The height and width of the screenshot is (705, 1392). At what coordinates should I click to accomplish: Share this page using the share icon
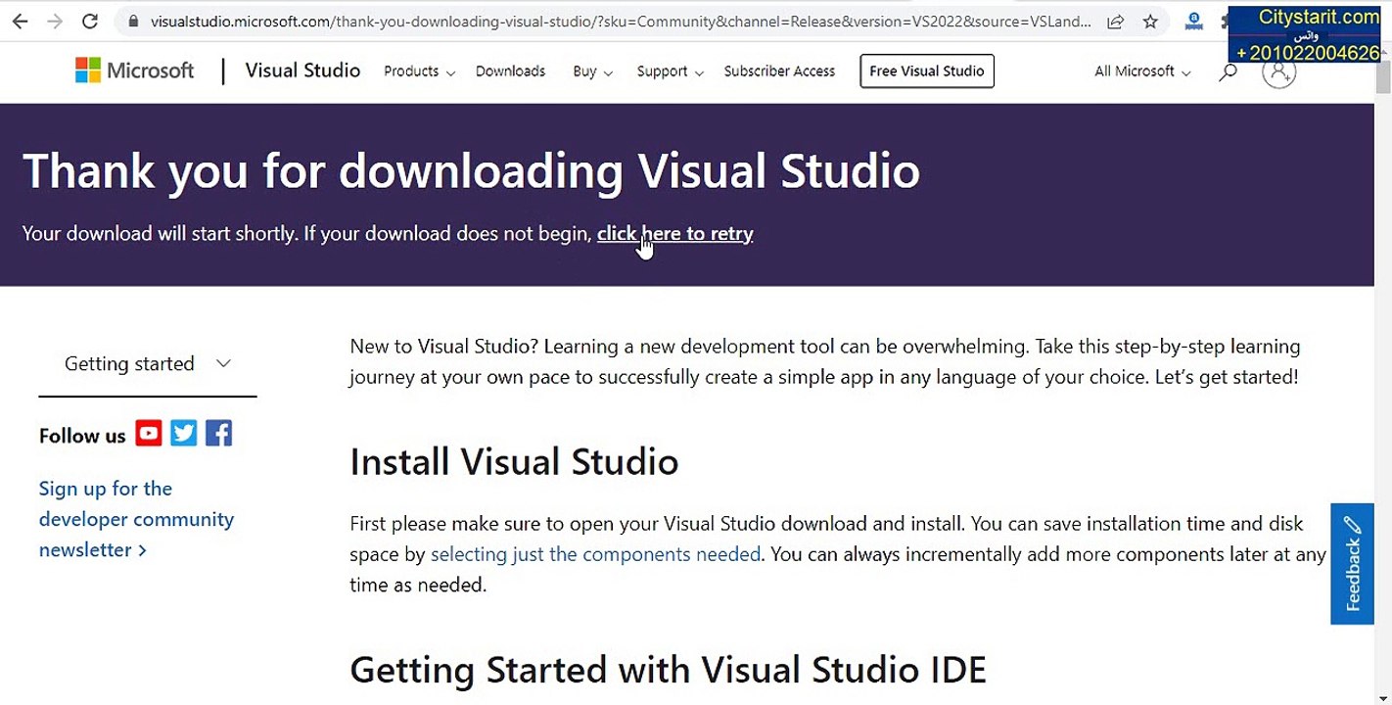[x=1115, y=21]
